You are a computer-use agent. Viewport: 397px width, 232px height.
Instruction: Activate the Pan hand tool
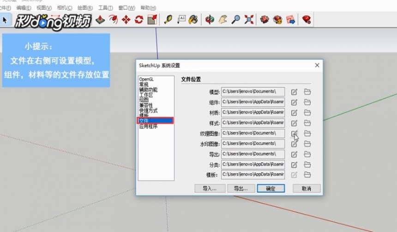click(223, 19)
